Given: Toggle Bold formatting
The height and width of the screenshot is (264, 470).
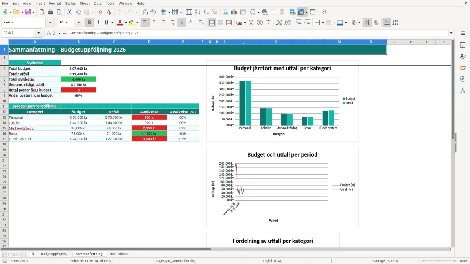Looking at the screenshot, I should tap(90, 23).
